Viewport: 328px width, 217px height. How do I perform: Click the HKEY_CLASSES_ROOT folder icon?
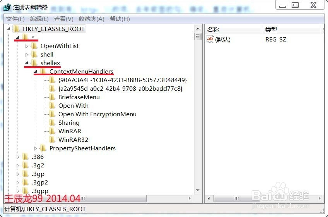coord(17,29)
